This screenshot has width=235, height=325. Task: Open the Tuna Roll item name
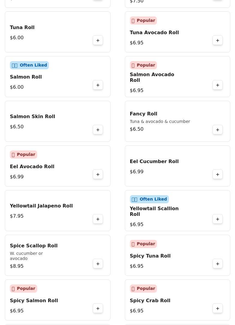(x=22, y=28)
